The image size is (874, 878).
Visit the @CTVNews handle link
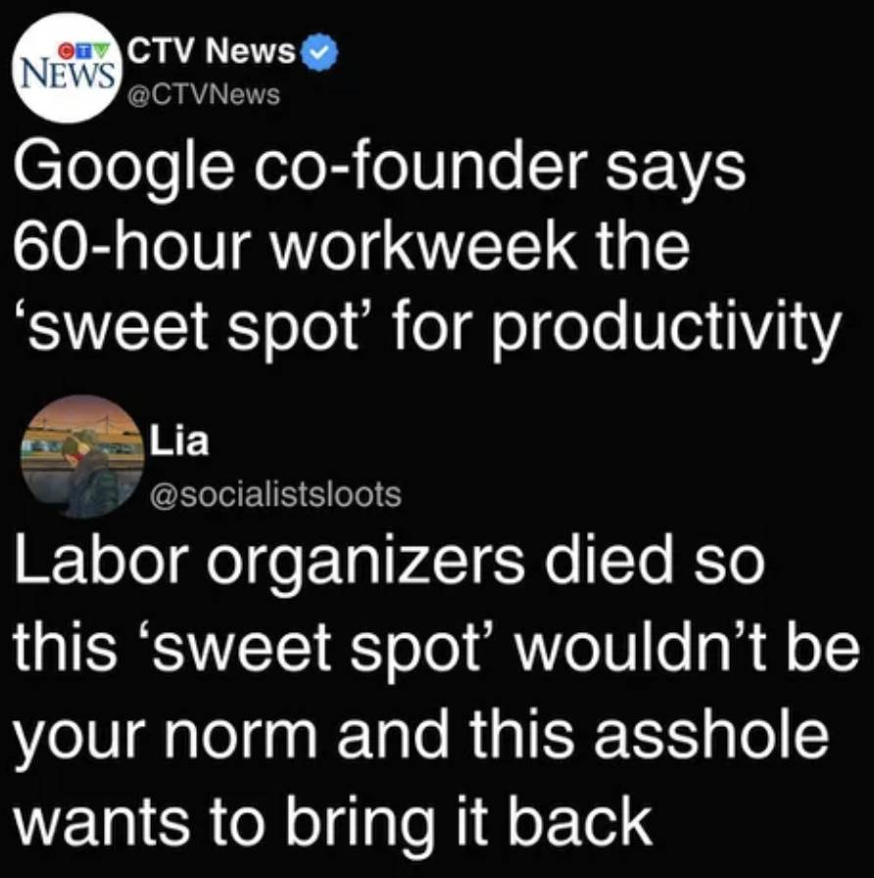pyautogui.click(x=204, y=95)
